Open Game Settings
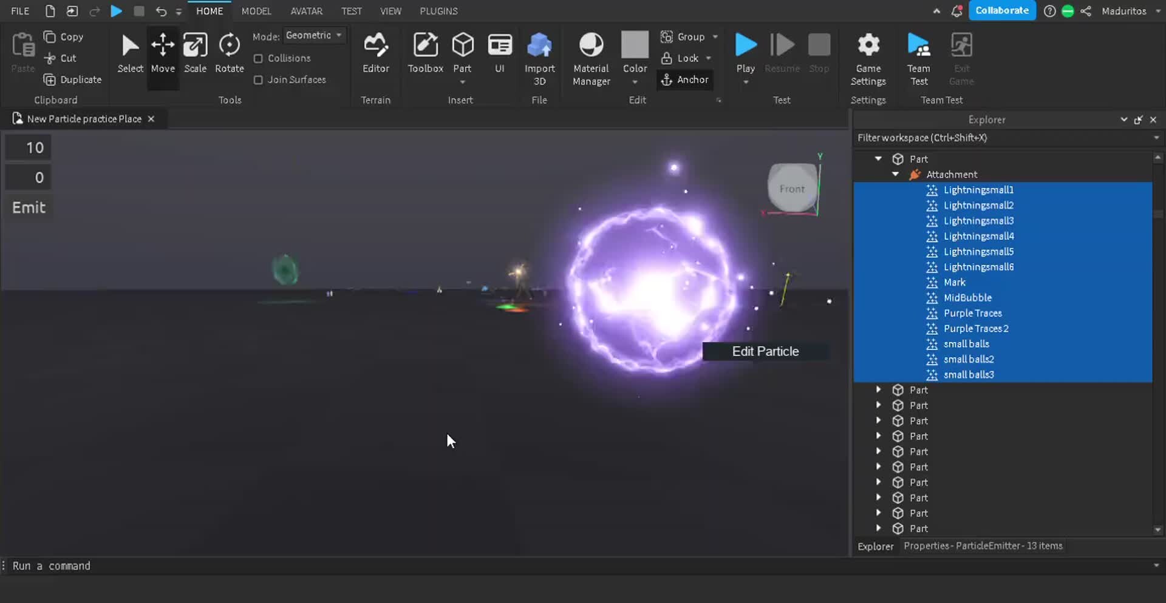This screenshot has height=603, width=1166. pos(868,58)
